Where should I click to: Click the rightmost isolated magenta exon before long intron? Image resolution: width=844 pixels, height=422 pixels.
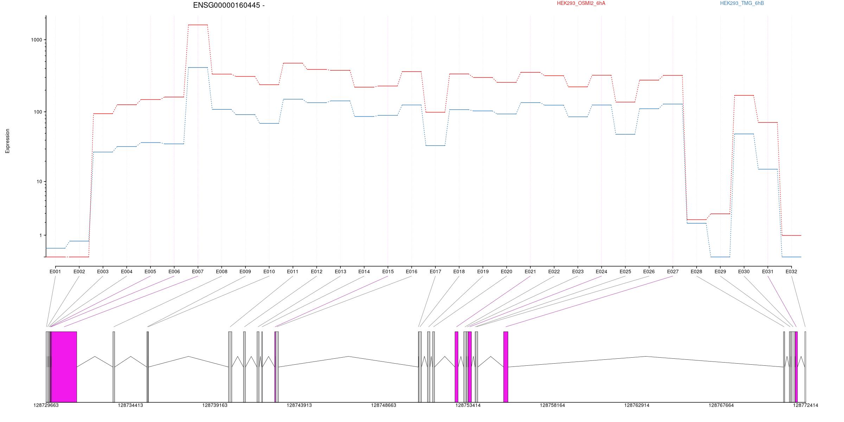(x=506, y=367)
